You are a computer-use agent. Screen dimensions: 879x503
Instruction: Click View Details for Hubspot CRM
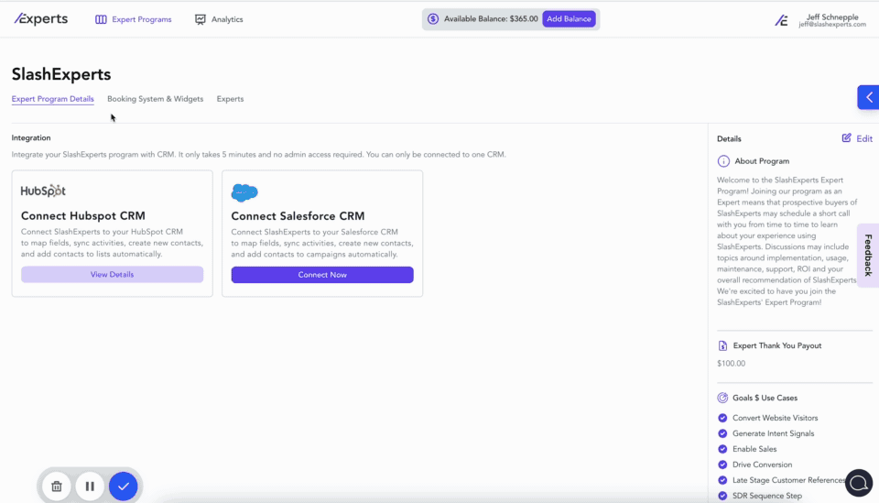pyautogui.click(x=112, y=274)
